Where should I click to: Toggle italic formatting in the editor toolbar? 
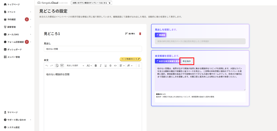[100, 65]
